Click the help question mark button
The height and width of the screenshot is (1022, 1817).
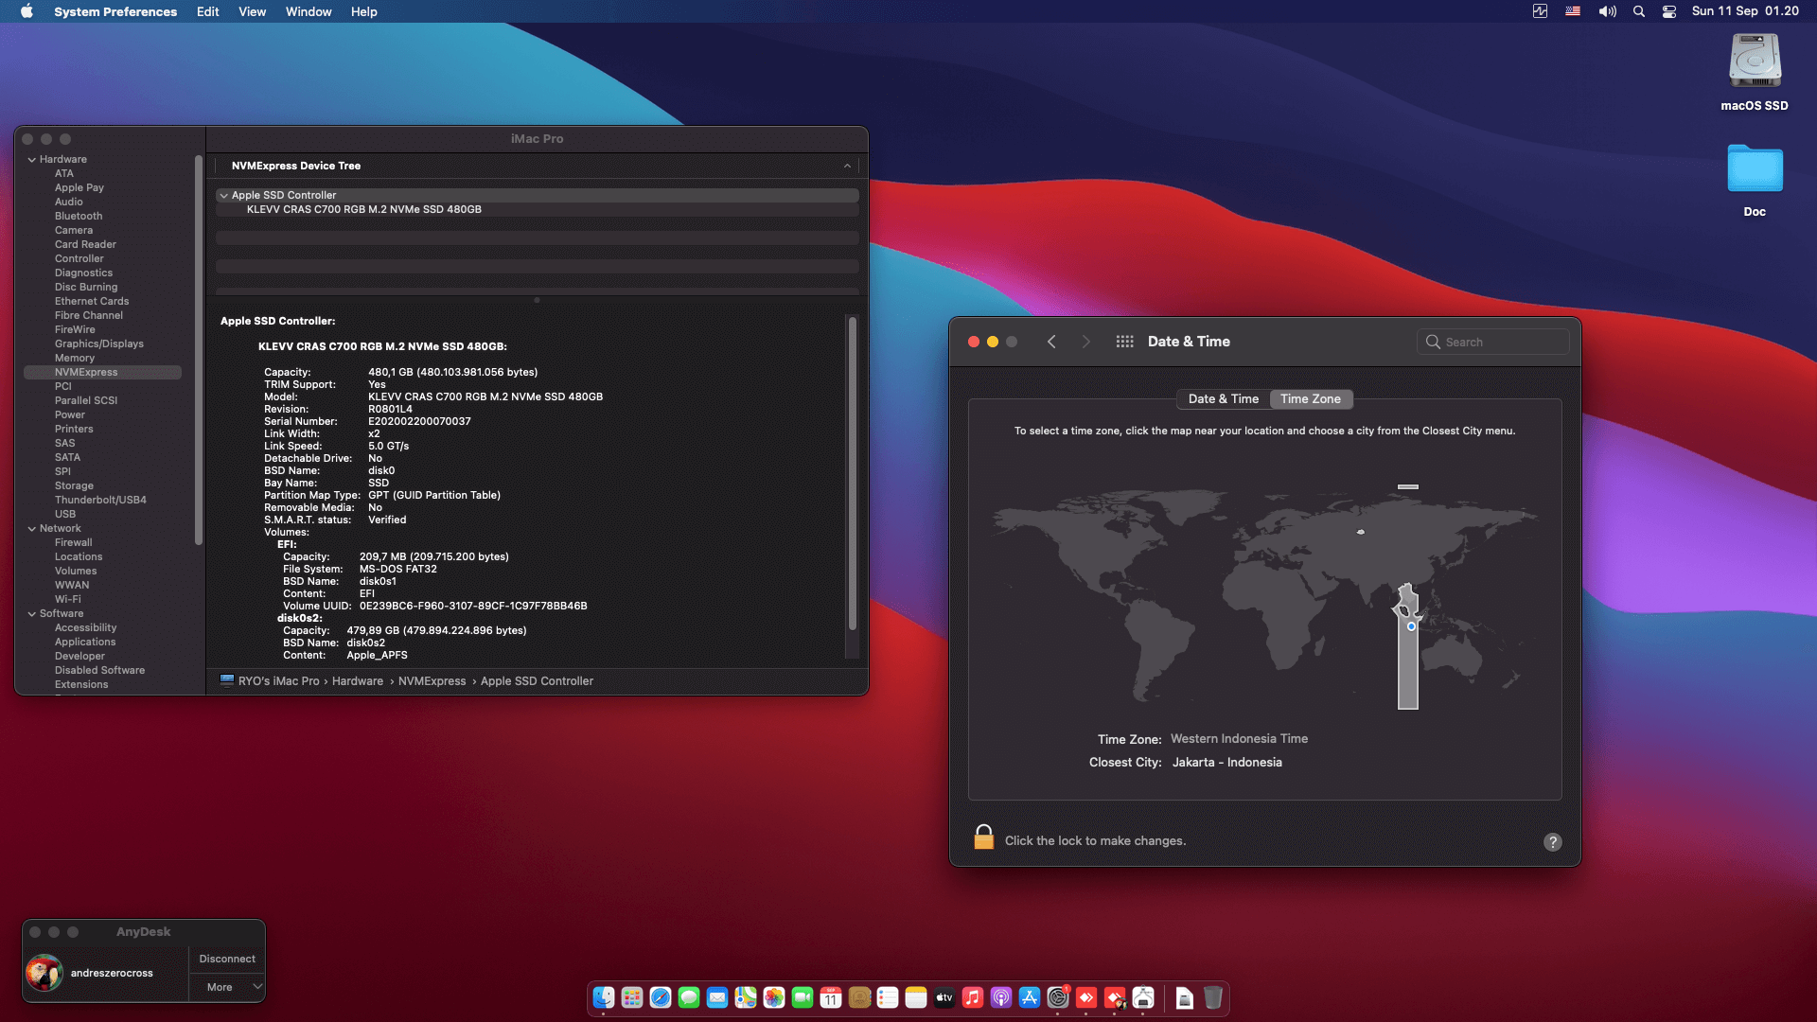[x=1552, y=842]
